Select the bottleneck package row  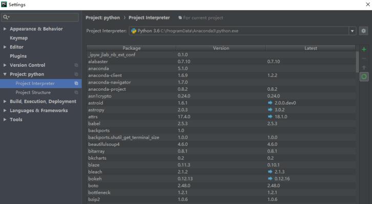(x=221, y=192)
